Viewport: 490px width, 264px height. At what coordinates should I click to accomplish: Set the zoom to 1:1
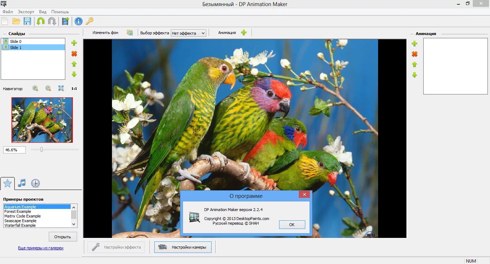click(x=74, y=89)
